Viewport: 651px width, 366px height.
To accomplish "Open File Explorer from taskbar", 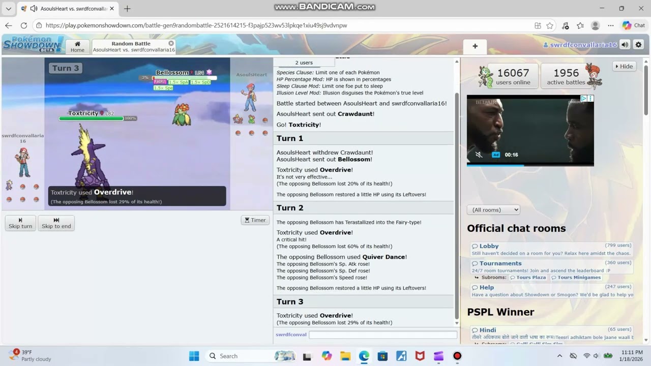I will [345, 356].
